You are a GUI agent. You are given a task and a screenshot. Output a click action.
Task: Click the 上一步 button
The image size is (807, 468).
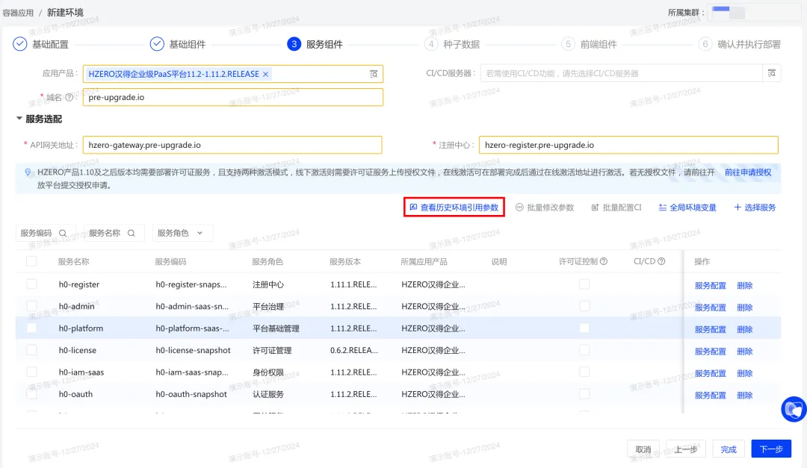pos(685,449)
